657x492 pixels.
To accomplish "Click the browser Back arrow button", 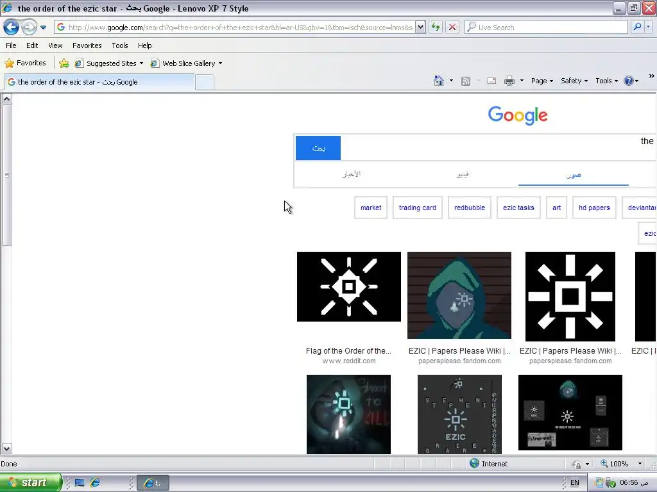I will coord(11,27).
